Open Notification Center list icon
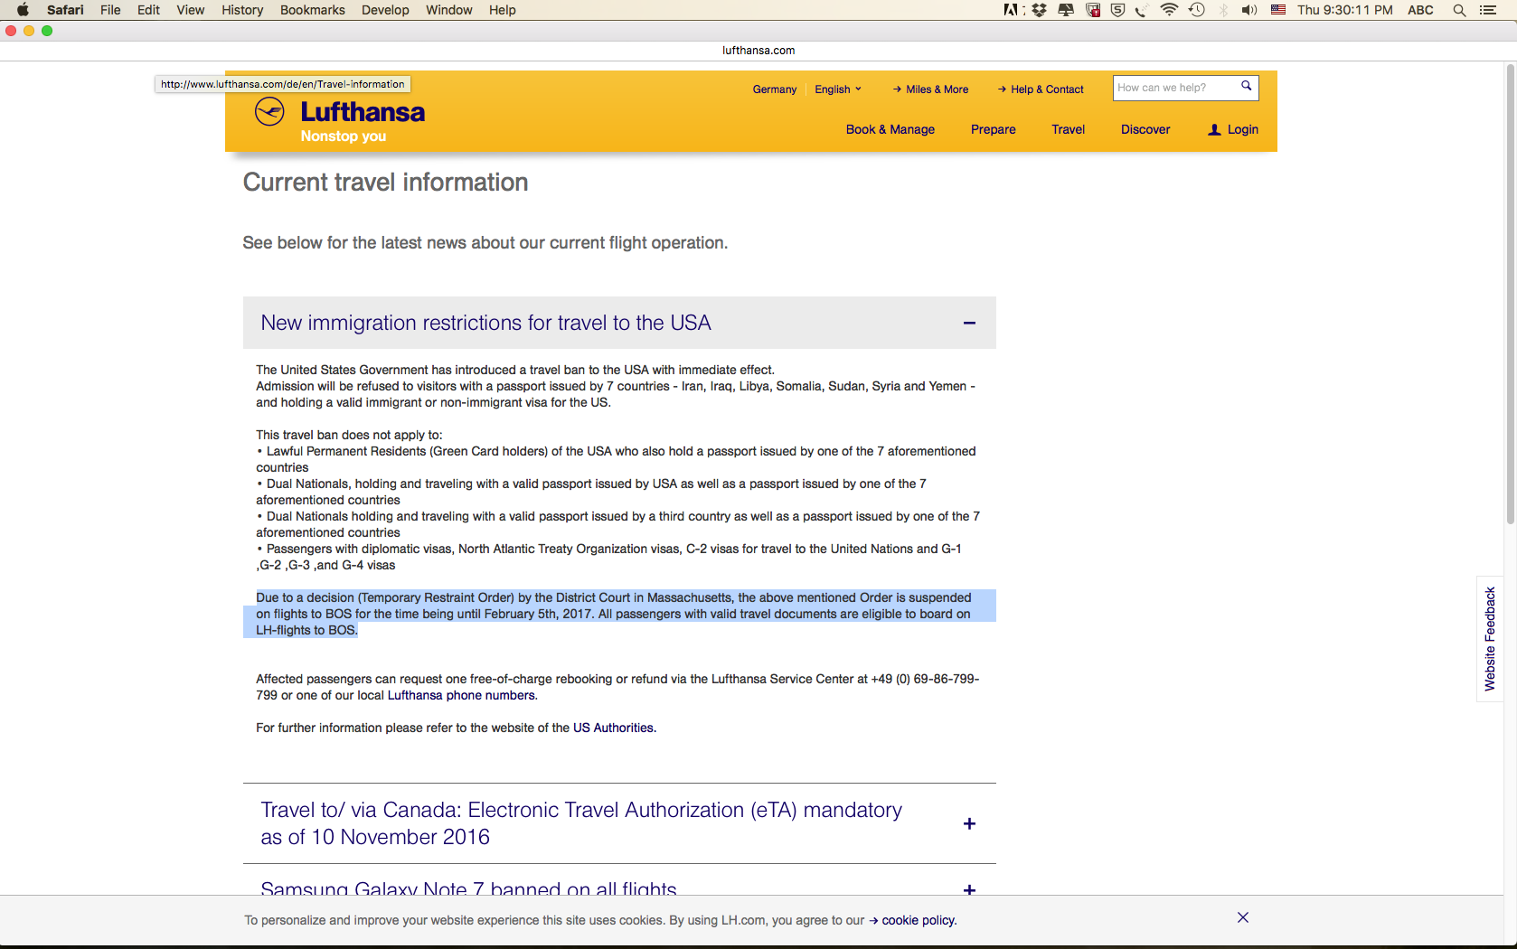The height and width of the screenshot is (949, 1517). [x=1488, y=10]
